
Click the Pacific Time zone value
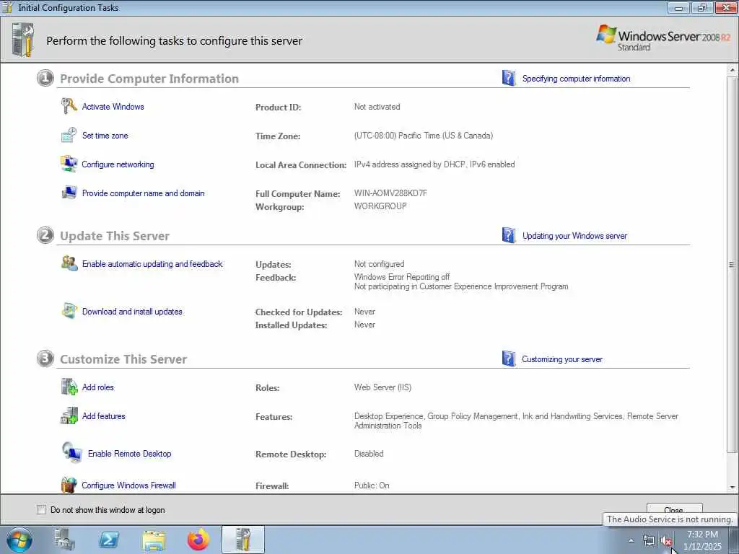point(423,136)
